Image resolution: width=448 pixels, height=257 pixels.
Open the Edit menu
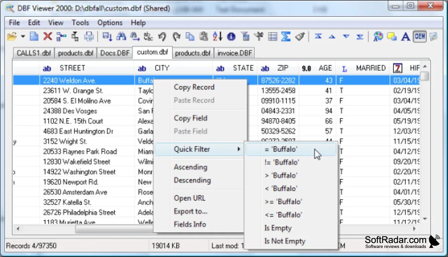[34, 23]
